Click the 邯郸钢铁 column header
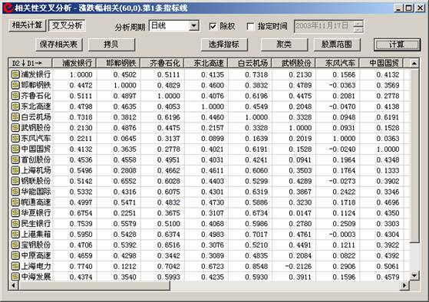429x302 pixels. point(118,63)
